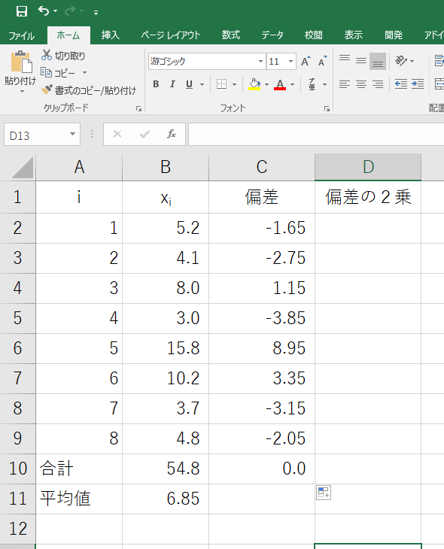
Task: Open the フォント dialog launcher
Action: 327,109
